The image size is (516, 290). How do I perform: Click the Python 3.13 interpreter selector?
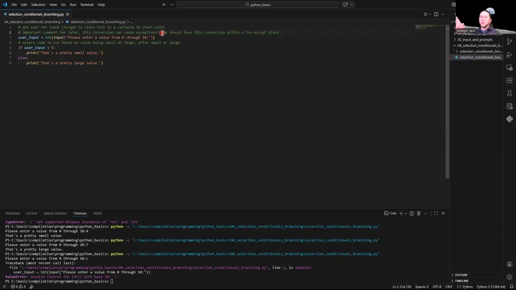click(x=491, y=287)
